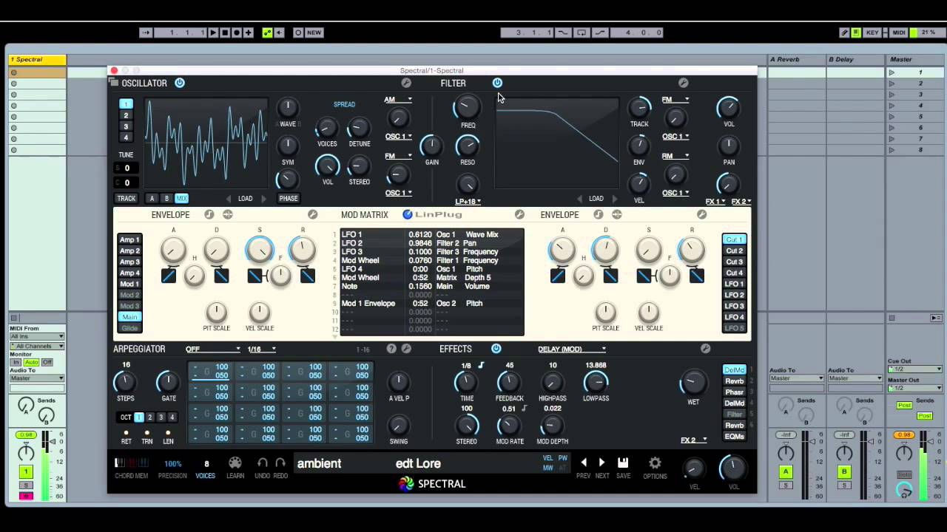
Task: Select the LFO 1 tab
Action: click(x=734, y=284)
